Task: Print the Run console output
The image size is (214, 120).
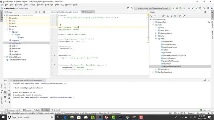Action: 9,98
